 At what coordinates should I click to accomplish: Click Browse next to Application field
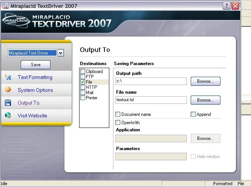click(x=205, y=138)
